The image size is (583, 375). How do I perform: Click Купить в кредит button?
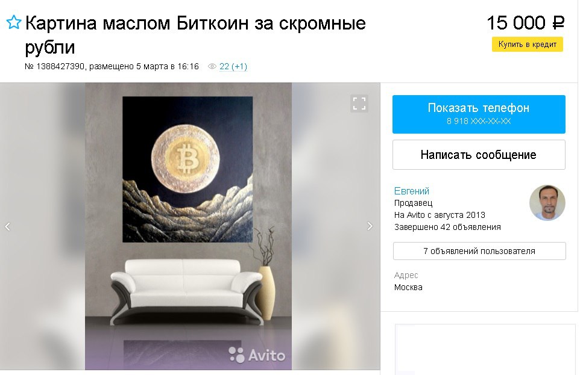[527, 44]
